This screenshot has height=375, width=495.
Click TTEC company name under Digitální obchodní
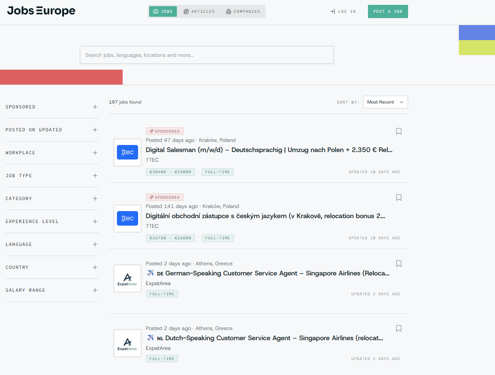coord(152,226)
